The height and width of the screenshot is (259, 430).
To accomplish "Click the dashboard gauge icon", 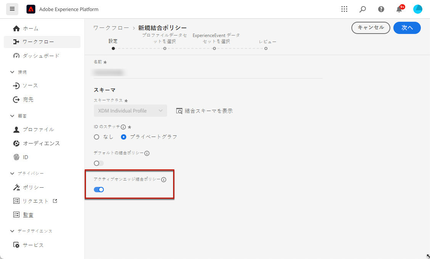I will pyautogui.click(x=16, y=56).
